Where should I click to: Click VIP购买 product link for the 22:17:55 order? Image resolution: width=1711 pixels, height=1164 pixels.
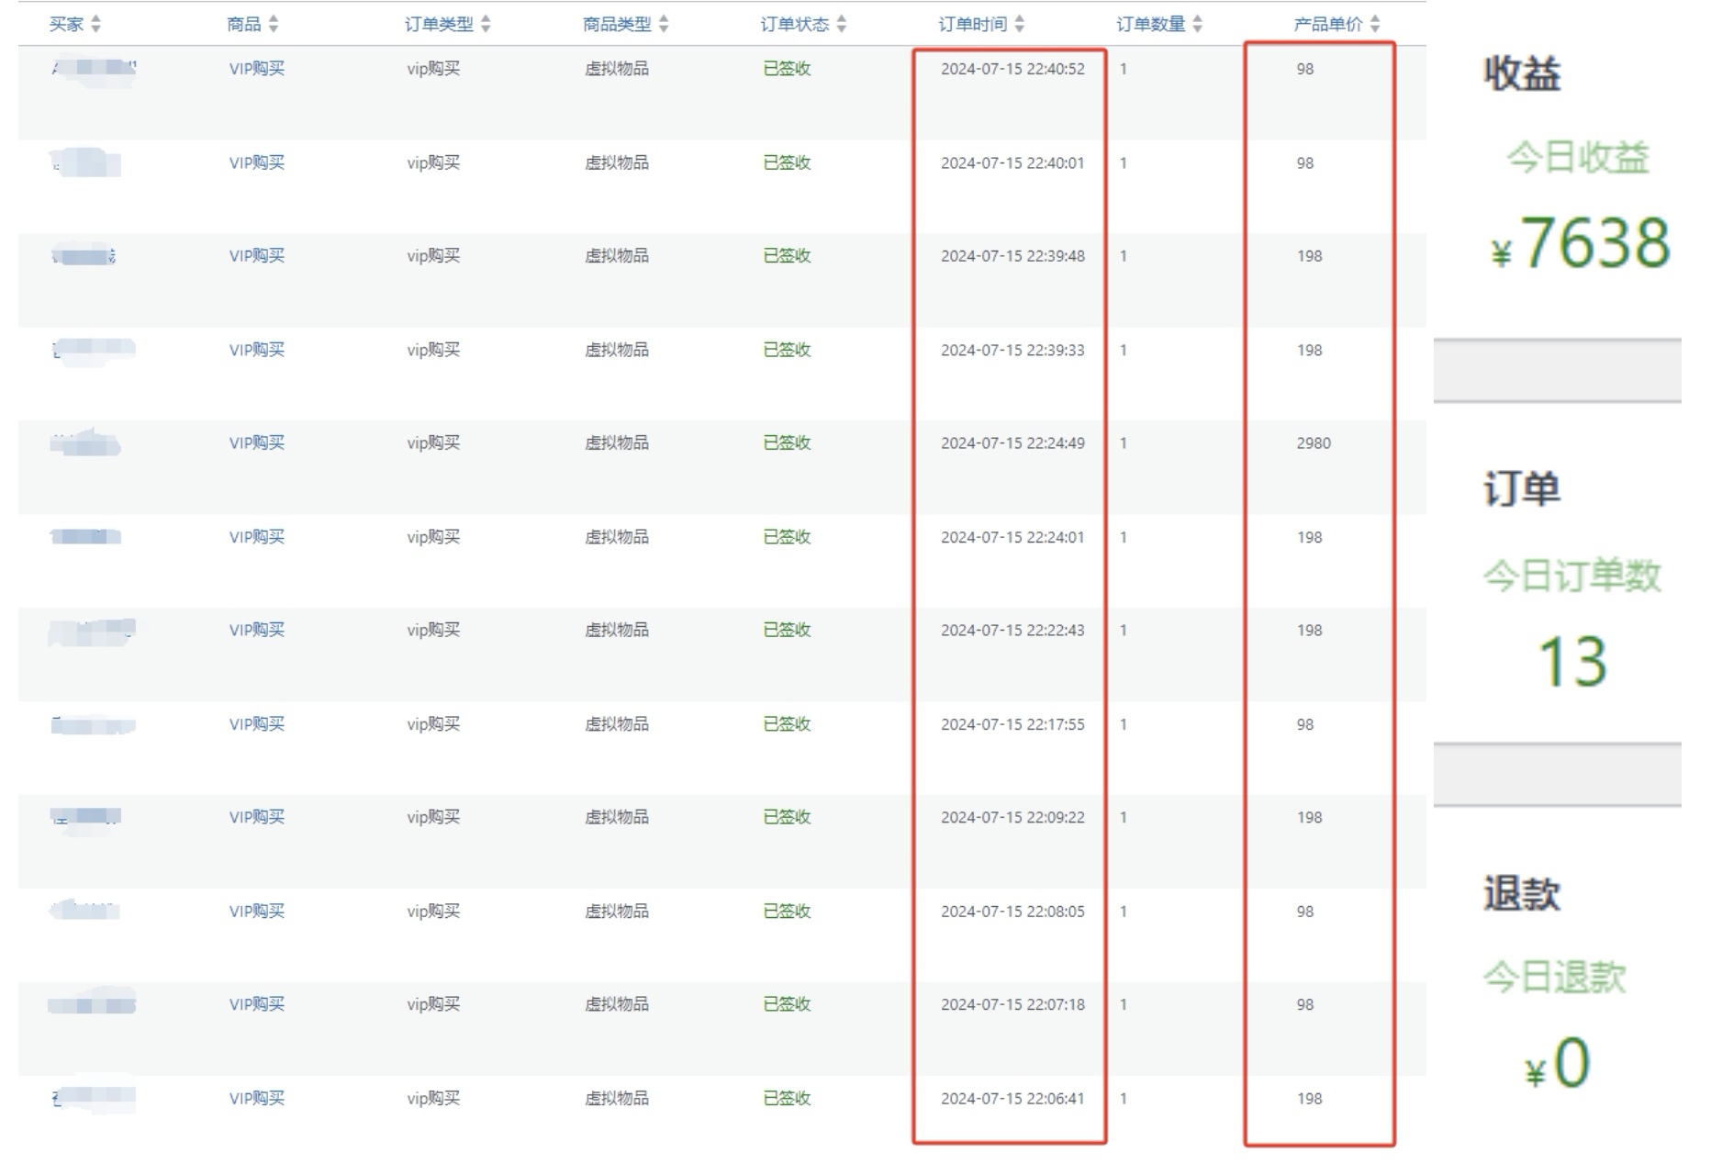point(256,724)
